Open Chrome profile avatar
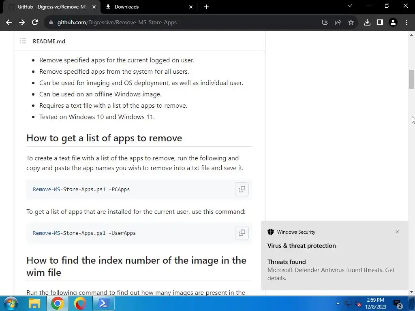Image resolution: width=415 pixels, height=311 pixels. [393, 23]
